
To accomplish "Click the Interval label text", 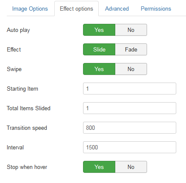I will [x=15, y=147].
